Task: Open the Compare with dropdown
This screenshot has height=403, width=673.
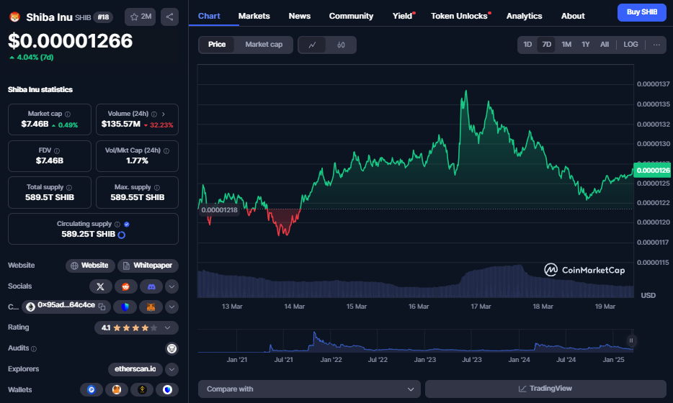Action: click(x=309, y=389)
